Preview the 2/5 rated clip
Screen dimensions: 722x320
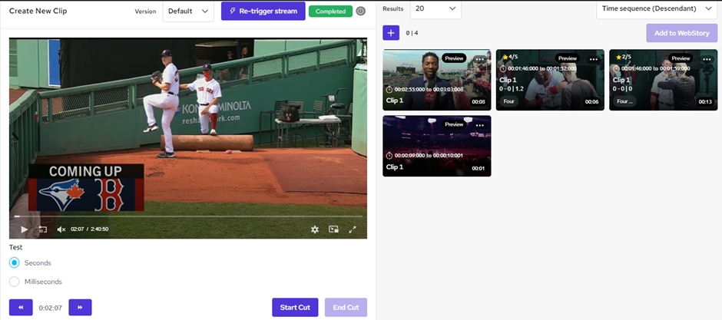(x=680, y=58)
